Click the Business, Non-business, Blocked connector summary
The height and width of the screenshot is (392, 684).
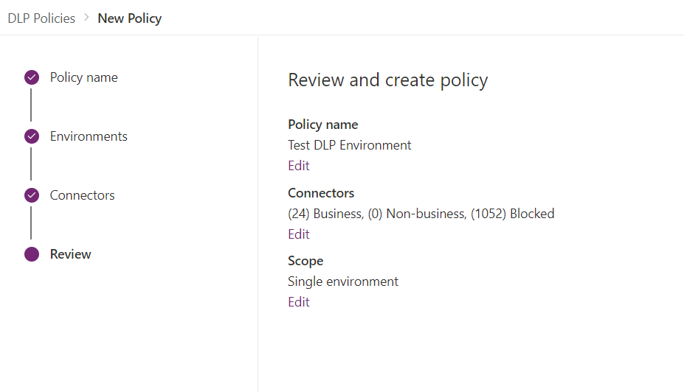(x=421, y=214)
